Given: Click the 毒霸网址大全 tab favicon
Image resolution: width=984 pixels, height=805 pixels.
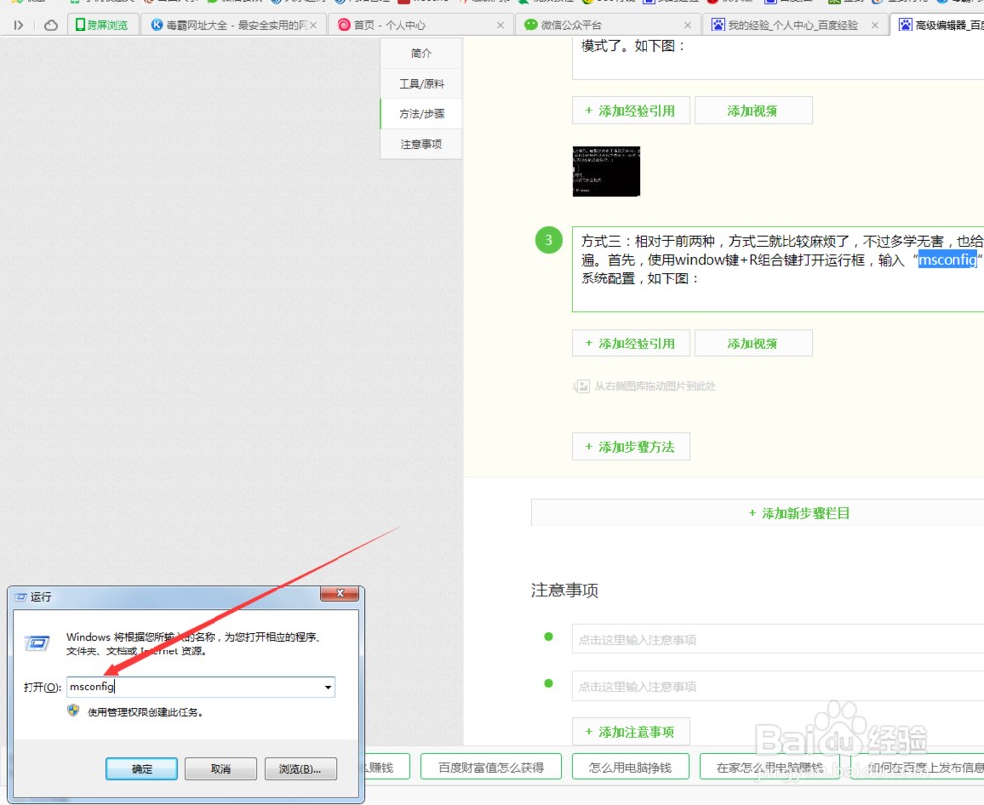Looking at the screenshot, I should click(154, 24).
